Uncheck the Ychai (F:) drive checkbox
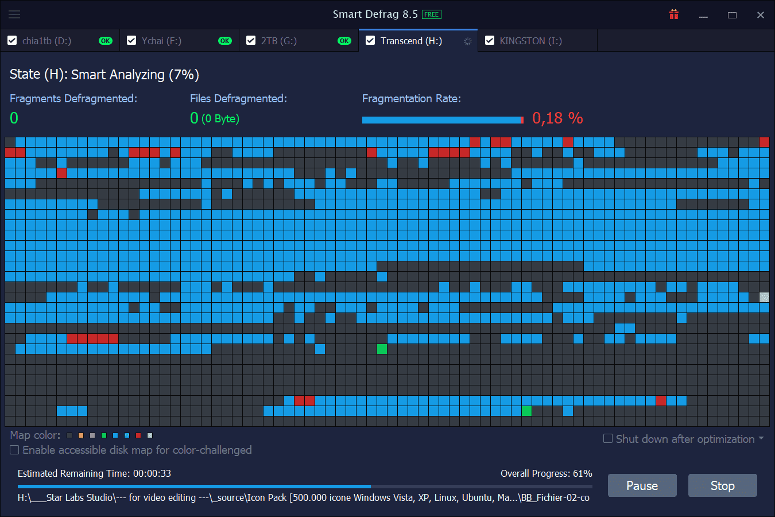 pos(131,40)
